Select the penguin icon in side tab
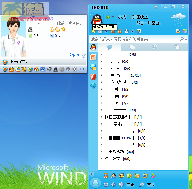 coord(93,47)
